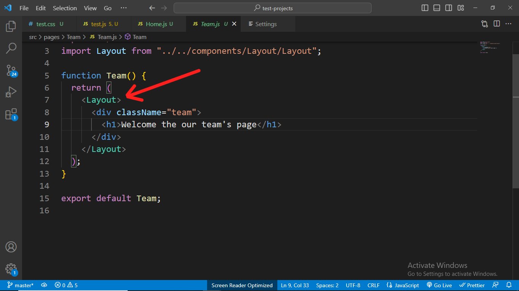Click 'function Team()' declaration text
Viewport: 519px width, 291px height.
click(98, 75)
